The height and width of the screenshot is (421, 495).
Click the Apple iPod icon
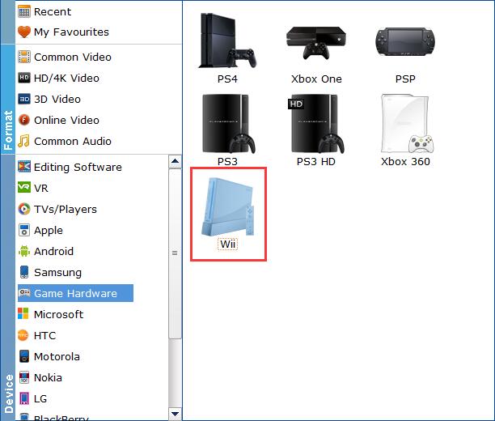coord(24,230)
